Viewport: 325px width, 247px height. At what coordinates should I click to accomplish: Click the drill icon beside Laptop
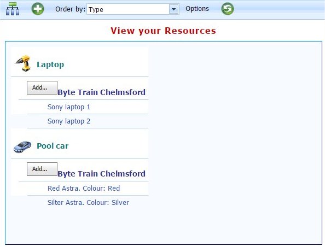coord(23,63)
